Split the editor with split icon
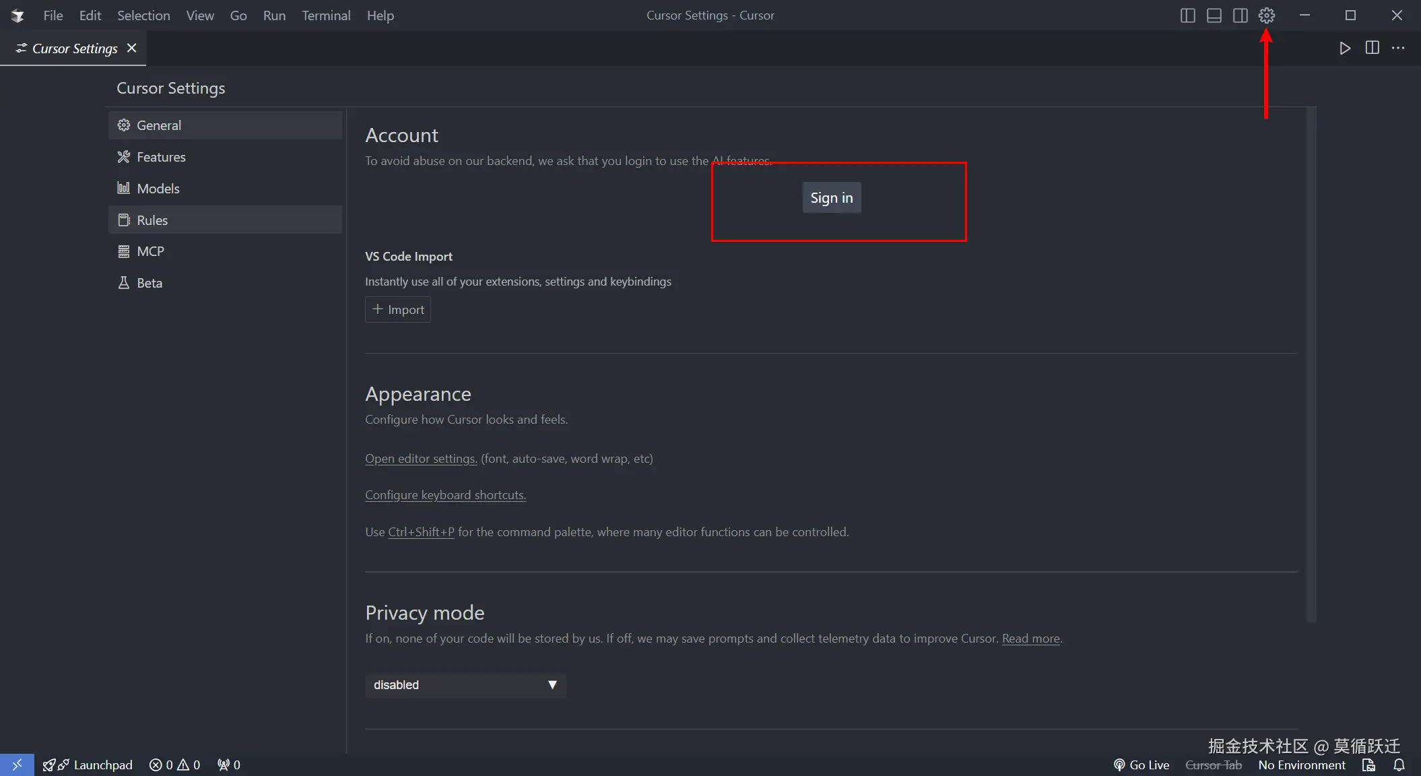The image size is (1421, 776). 1372,48
